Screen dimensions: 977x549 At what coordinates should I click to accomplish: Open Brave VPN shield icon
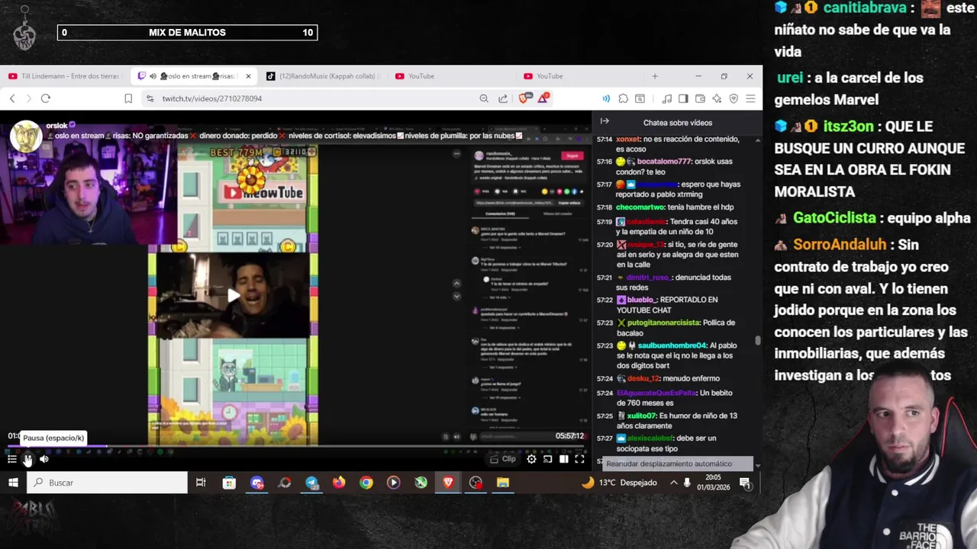[x=734, y=98]
